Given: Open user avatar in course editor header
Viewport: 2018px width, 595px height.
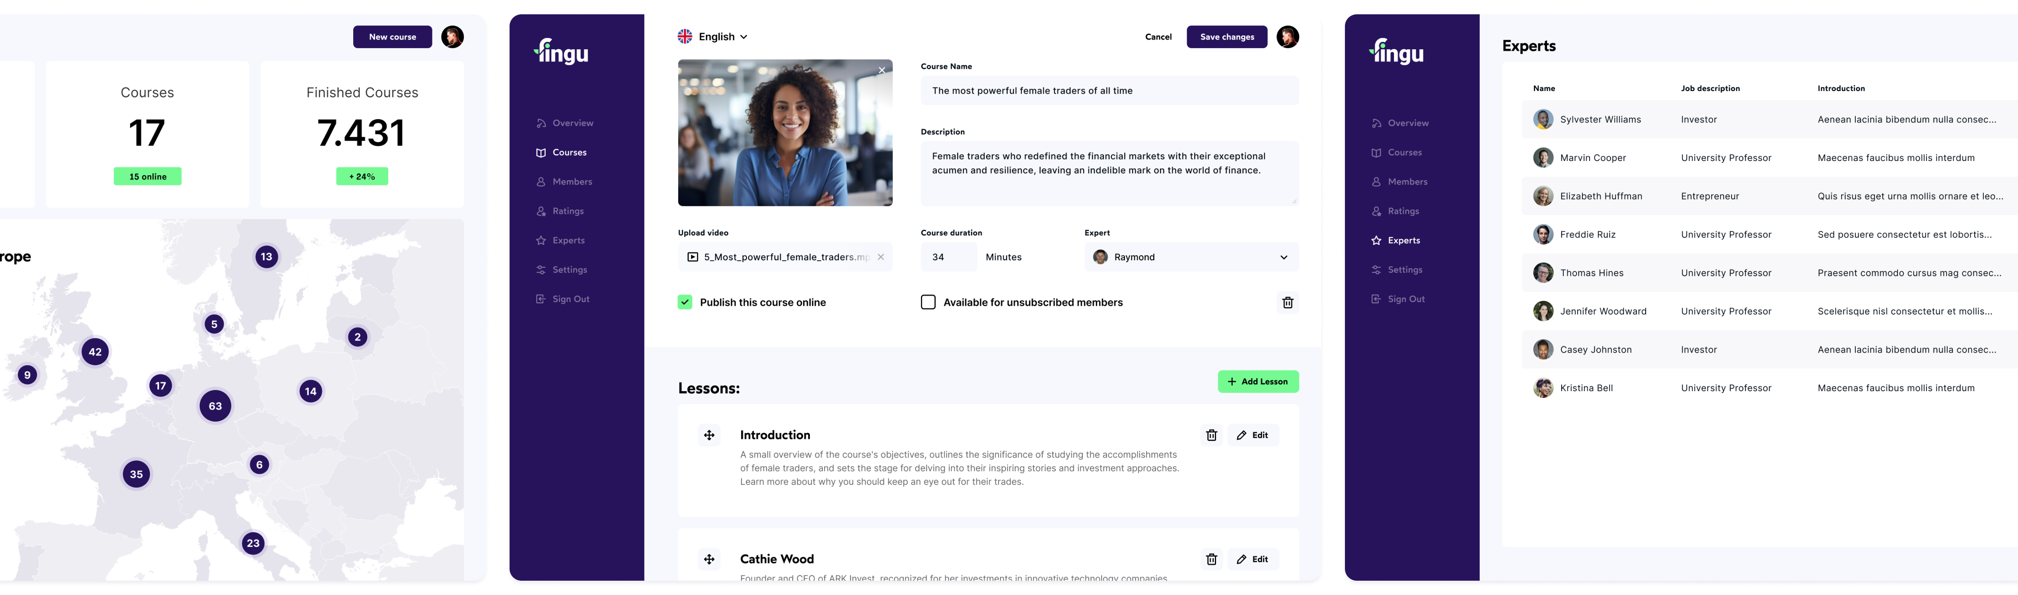Looking at the screenshot, I should pyautogui.click(x=1288, y=37).
